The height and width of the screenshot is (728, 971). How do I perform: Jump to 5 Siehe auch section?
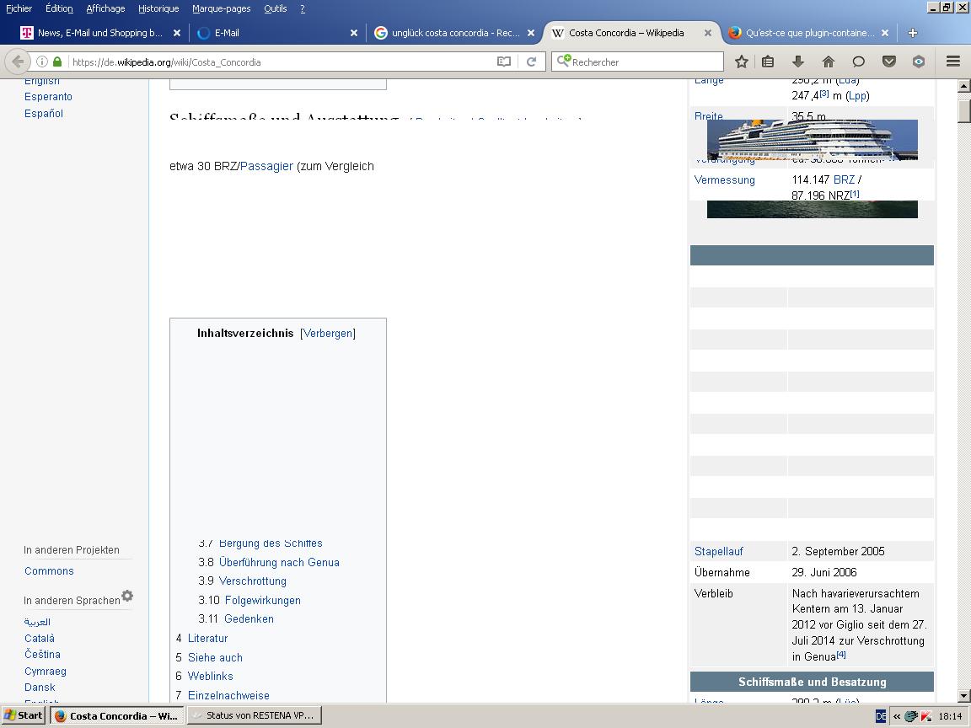(x=215, y=657)
